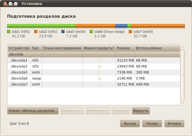Click the sda1 (ntfs) green legend swatch

9,32
